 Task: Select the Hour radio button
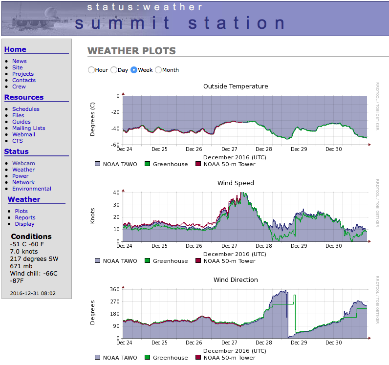pos(91,70)
